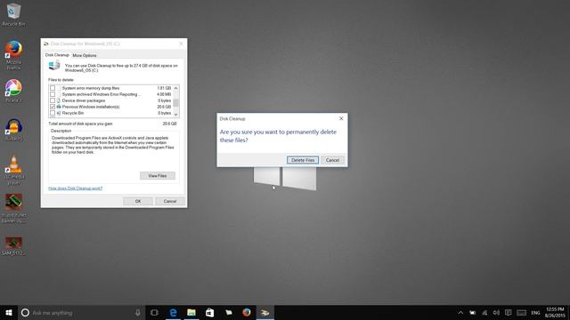Click the volume speaker tray icon
The height and width of the screenshot is (320, 570).
[x=496, y=312]
